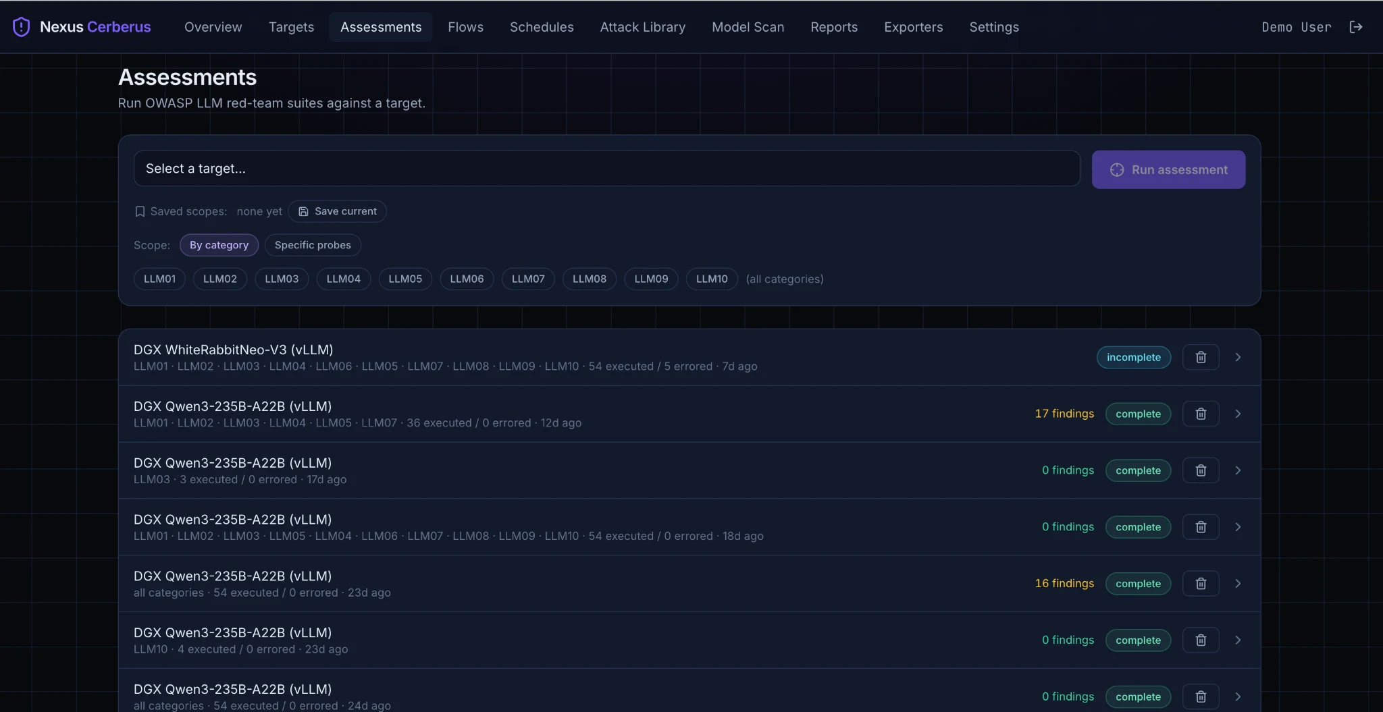Image resolution: width=1383 pixels, height=712 pixels.
Task: Expand the 17 findings assessment chevron
Action: point(1238,414)
